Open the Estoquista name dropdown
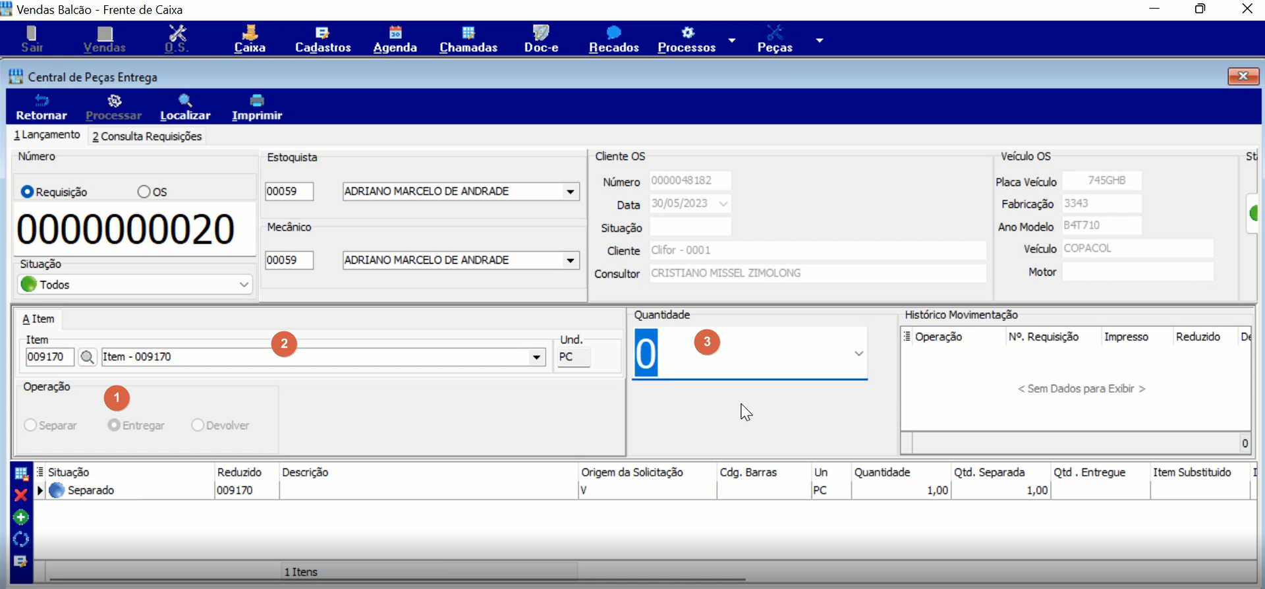Image resolution: width=1265 pixels, height=589 pixels. [x=571, y=192]
